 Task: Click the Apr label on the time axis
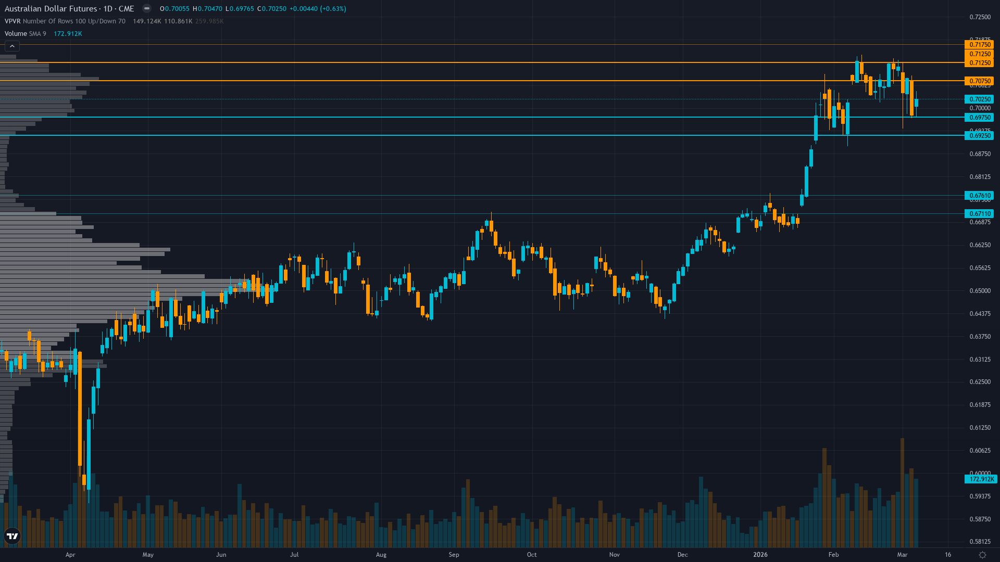(70, 555)
